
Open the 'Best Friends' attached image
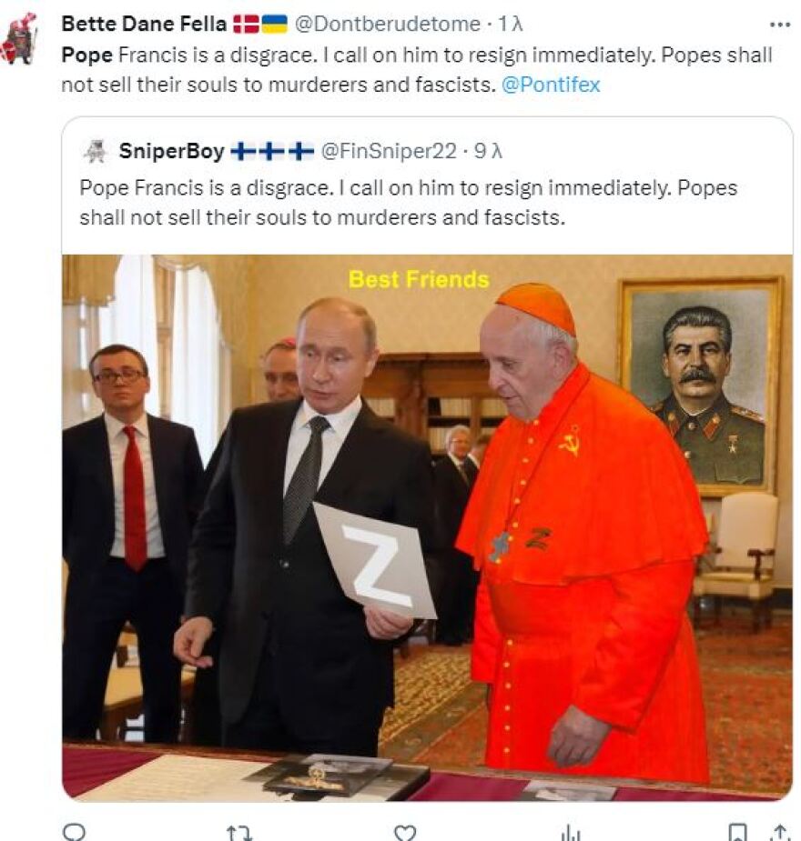tap(427, 527)
